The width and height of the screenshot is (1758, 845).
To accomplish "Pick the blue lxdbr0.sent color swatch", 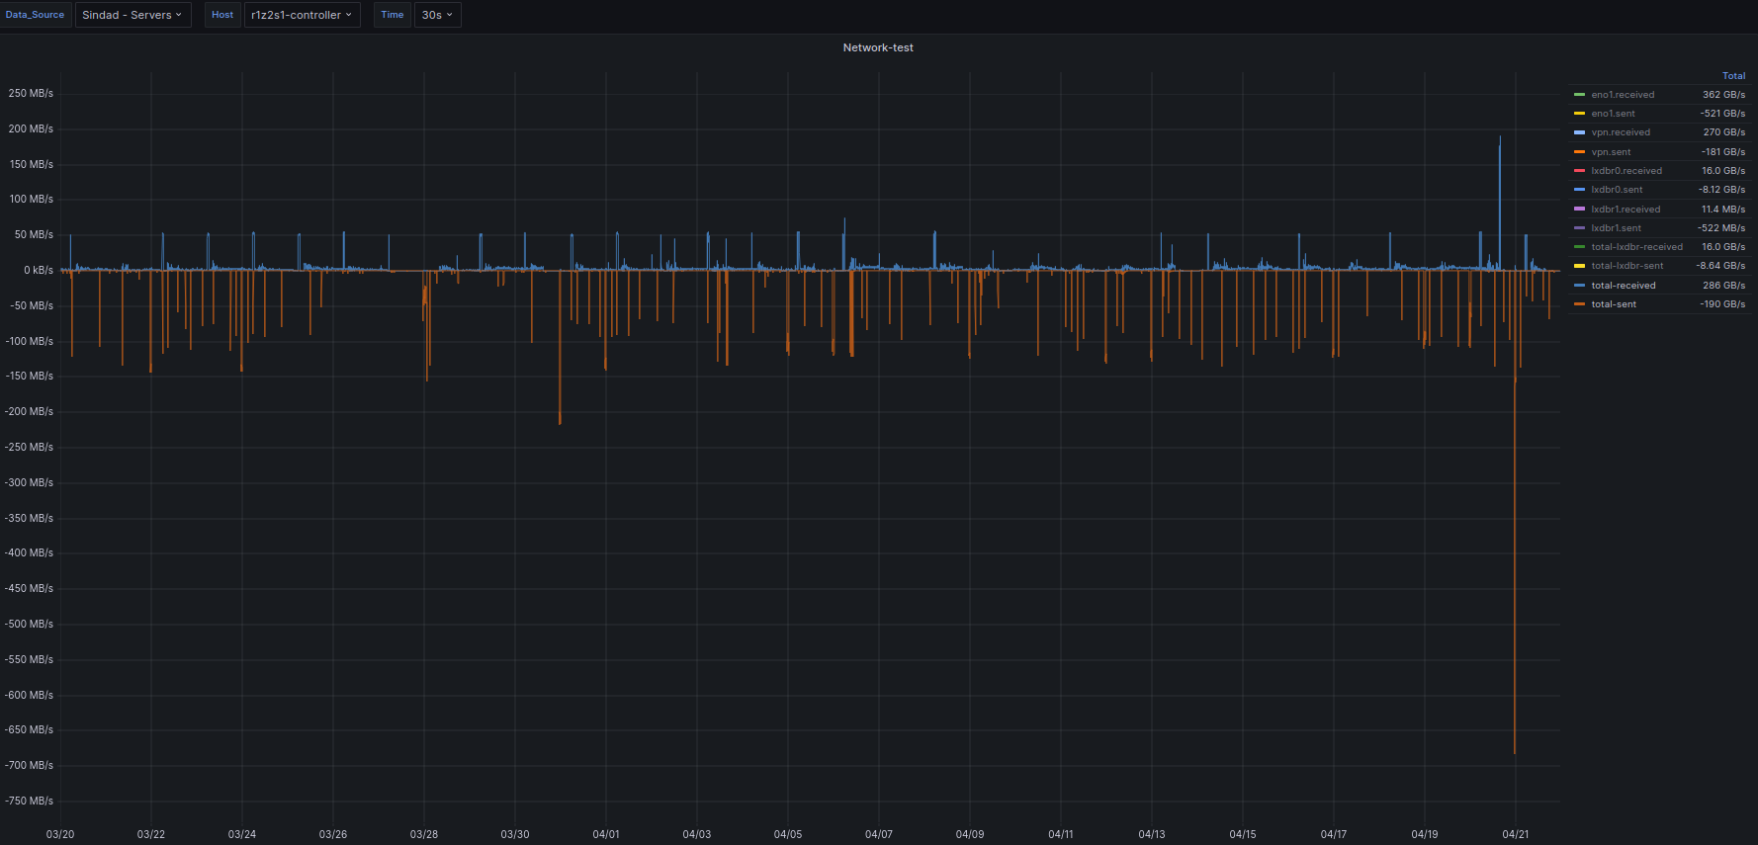I will pyautogui.click(x=1579, y=190).
